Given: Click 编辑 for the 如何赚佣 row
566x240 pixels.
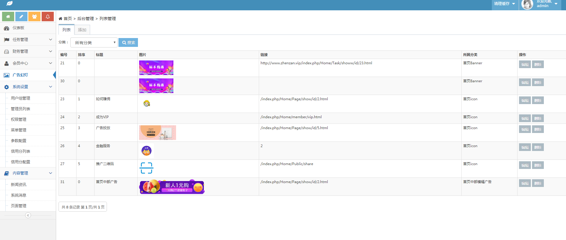Looking at the screenshot, I should (x=525, y=101).
